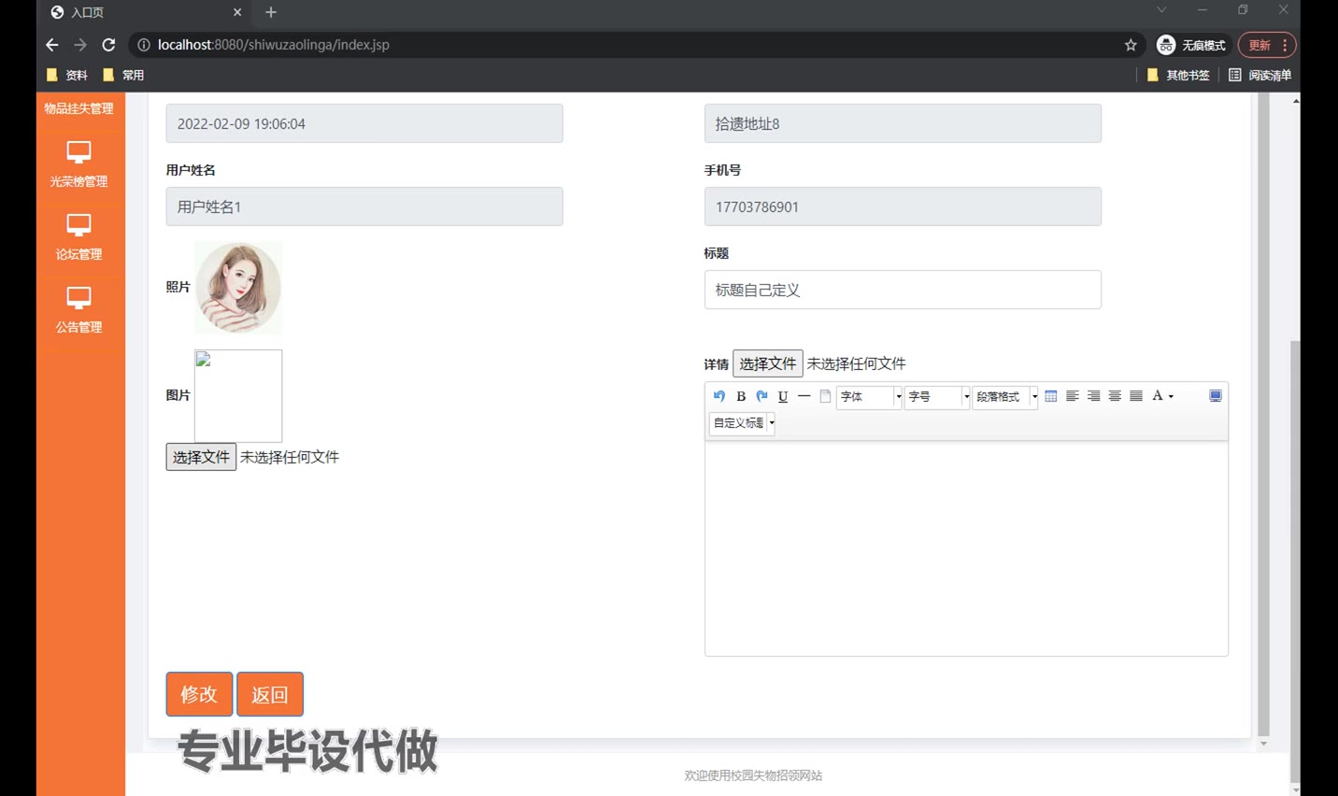This screenshot has width=1338, height=796.
Task: Open the 其他书签 bookmarks folder
Action: click(1178, 75)
